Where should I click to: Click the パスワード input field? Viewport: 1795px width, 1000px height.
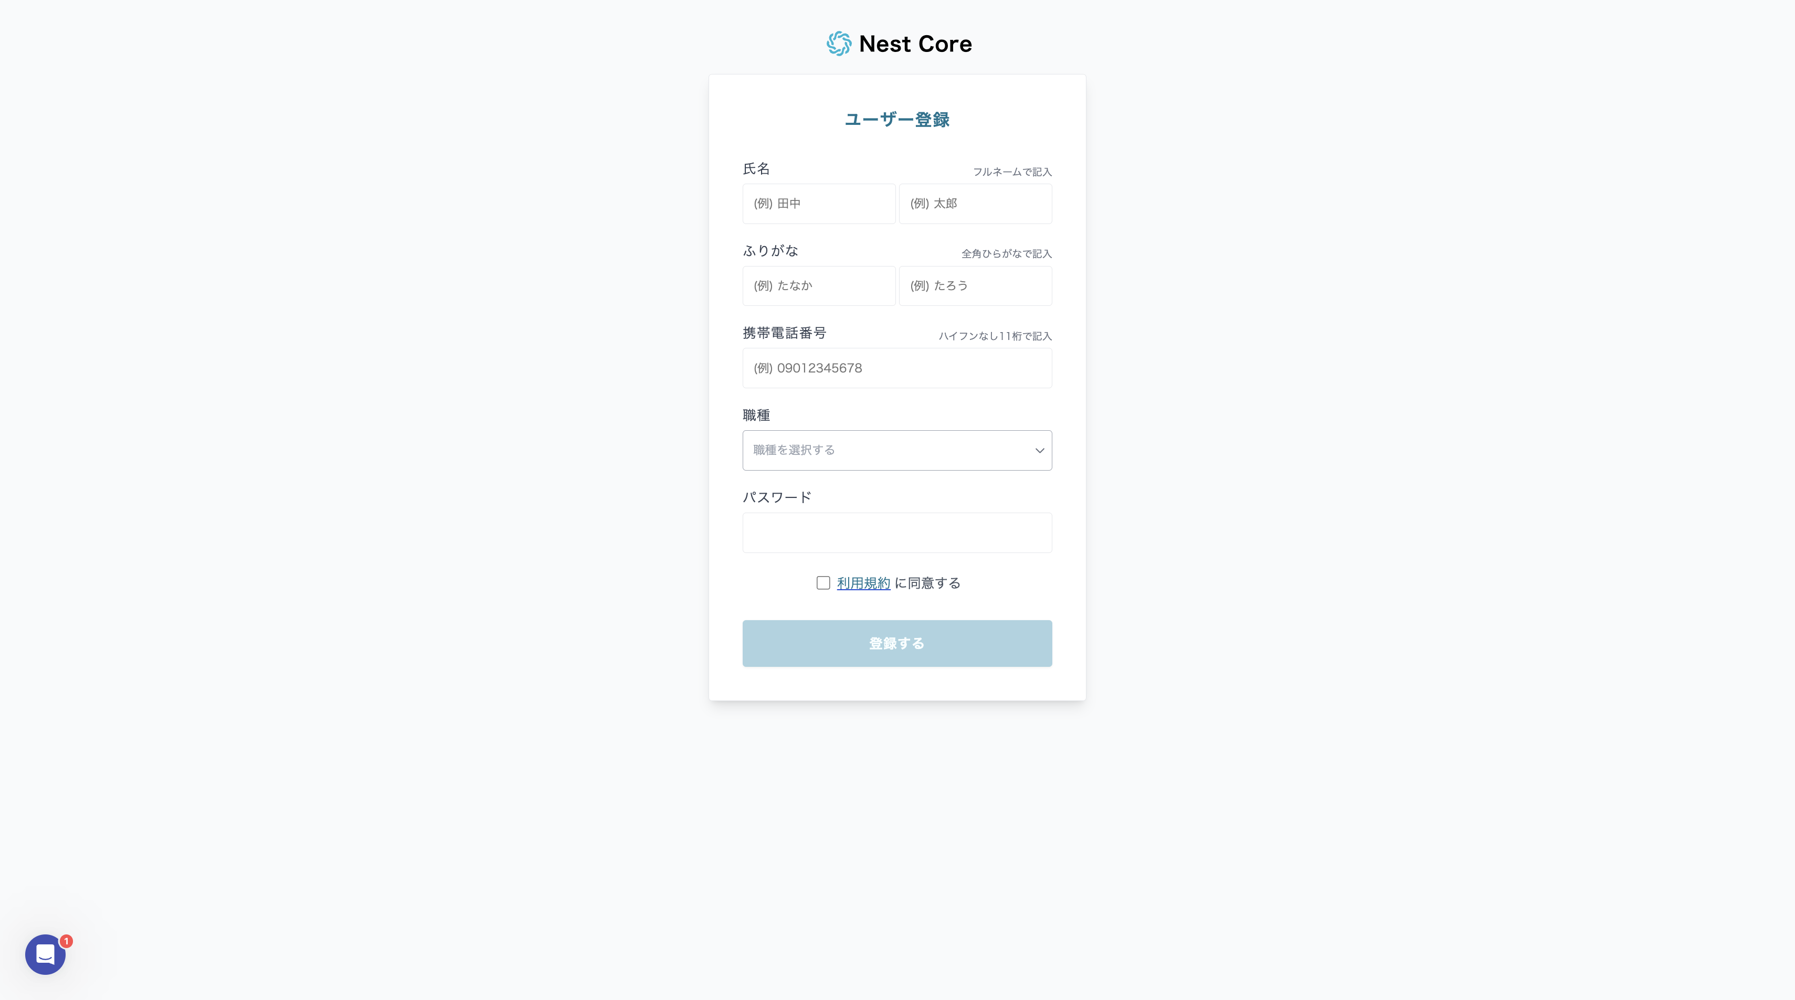897,533
